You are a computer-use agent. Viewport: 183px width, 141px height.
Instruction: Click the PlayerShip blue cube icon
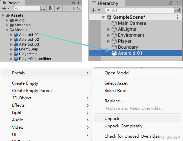[16, 54]
